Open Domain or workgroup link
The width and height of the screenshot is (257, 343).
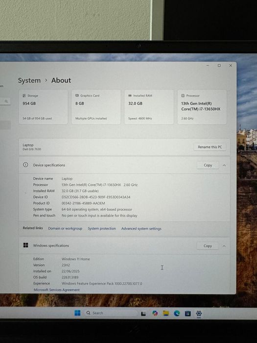point(65,228)
